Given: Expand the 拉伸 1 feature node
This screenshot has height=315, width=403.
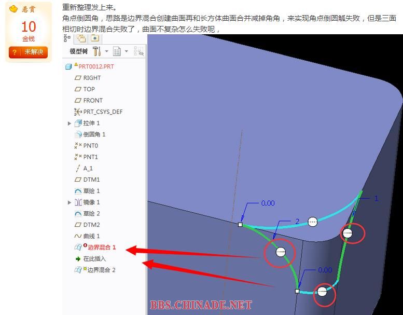Looking at the screenshot, I should (70, 124).
